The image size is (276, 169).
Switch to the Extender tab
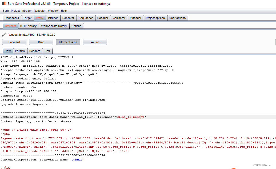coord(135,18)
